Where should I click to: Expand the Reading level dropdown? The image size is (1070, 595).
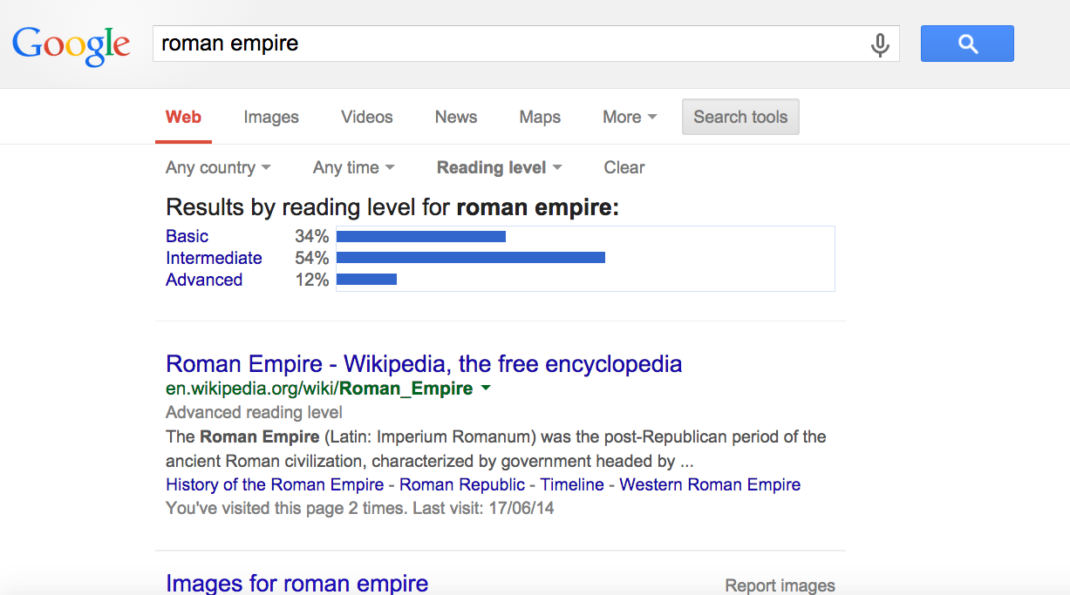(499, 167)
